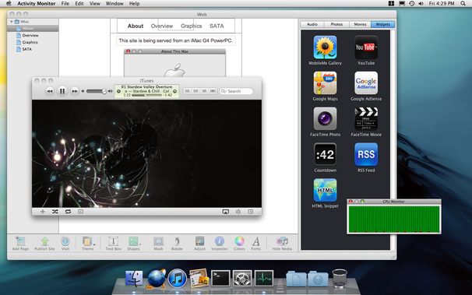Click the volume icon in menu bar
This screenshot has height=295, width=472.
tap(421, 4)
